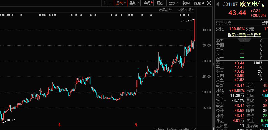Screen dimensions: 268x130
Task: Close the indicator bar with the X icon
Action: 193,129
